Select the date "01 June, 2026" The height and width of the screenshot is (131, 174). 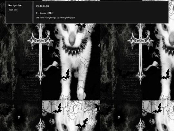point(44,13)
